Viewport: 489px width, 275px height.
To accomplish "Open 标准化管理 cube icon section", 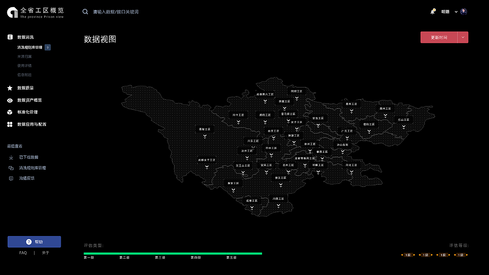I will tap(10, 112).
